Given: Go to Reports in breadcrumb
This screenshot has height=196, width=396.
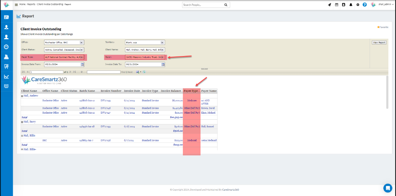Looking at the screenshot, I should click(31, 4).
